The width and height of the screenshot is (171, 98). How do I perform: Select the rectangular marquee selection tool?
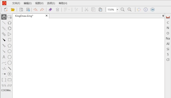[10, 17]
